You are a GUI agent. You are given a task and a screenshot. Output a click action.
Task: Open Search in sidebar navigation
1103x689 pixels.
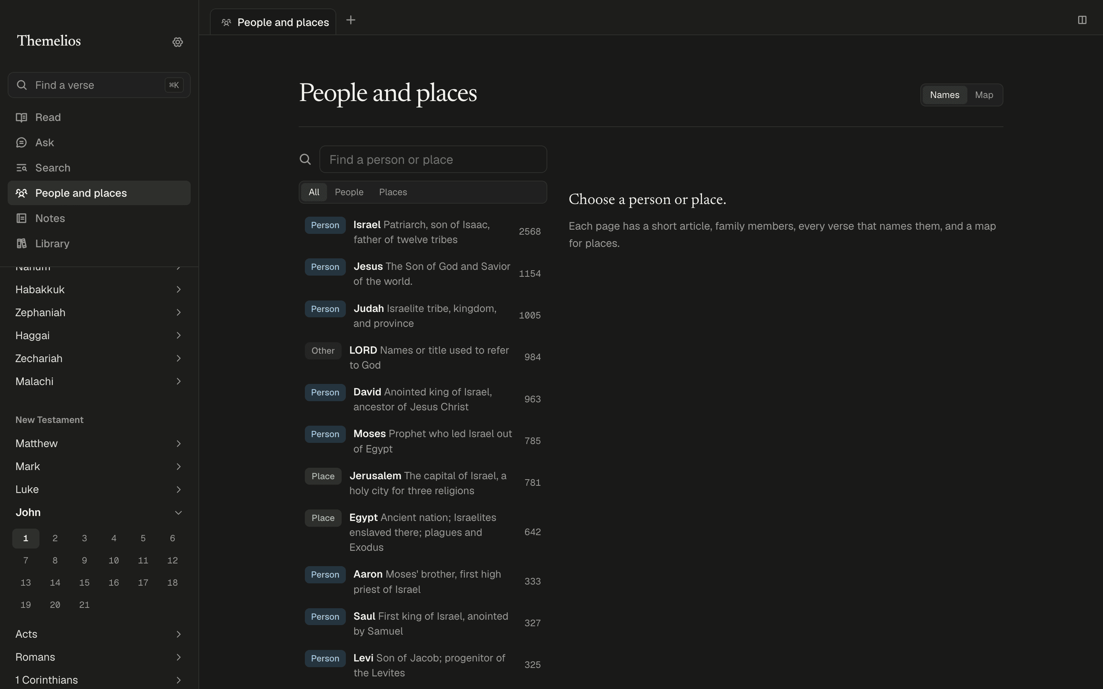point(99,168)
